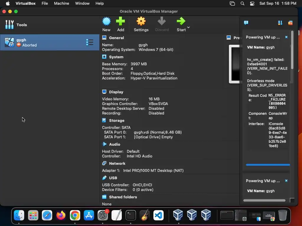The height and width of the screenshot is (226, 302).
Task: Click the VM preview thumbnail
Action: click(234, 64)
